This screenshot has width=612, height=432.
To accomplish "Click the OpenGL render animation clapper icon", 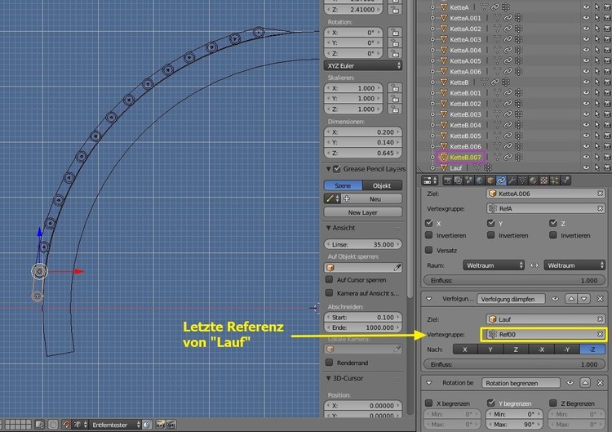I will (171, 425).
